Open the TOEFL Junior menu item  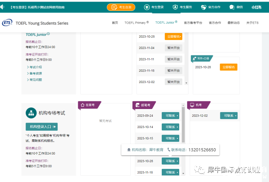click(166, 23)
